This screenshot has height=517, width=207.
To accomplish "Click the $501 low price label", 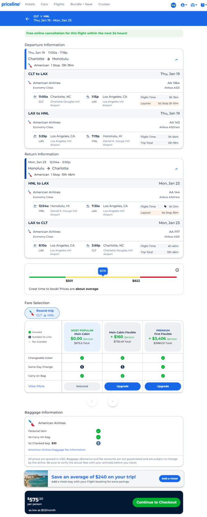I will 70,281.
